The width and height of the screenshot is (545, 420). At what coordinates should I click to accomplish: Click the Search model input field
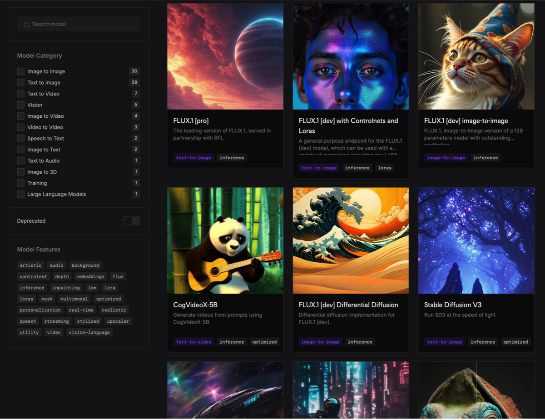coord(82,24)
